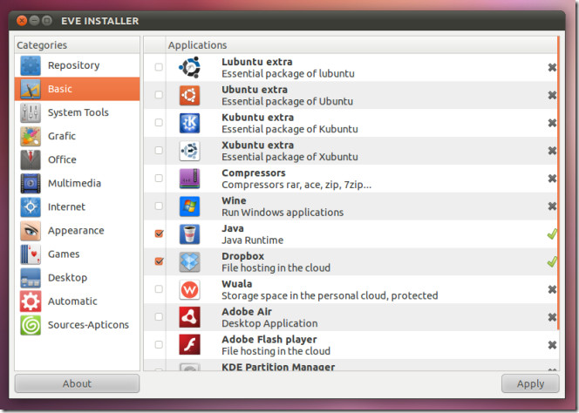Open the Appearance category

(x=78, y=231)
